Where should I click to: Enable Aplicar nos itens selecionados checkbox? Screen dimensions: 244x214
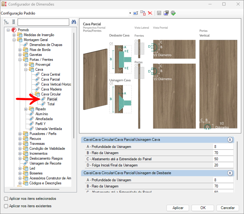coord(6,199)
